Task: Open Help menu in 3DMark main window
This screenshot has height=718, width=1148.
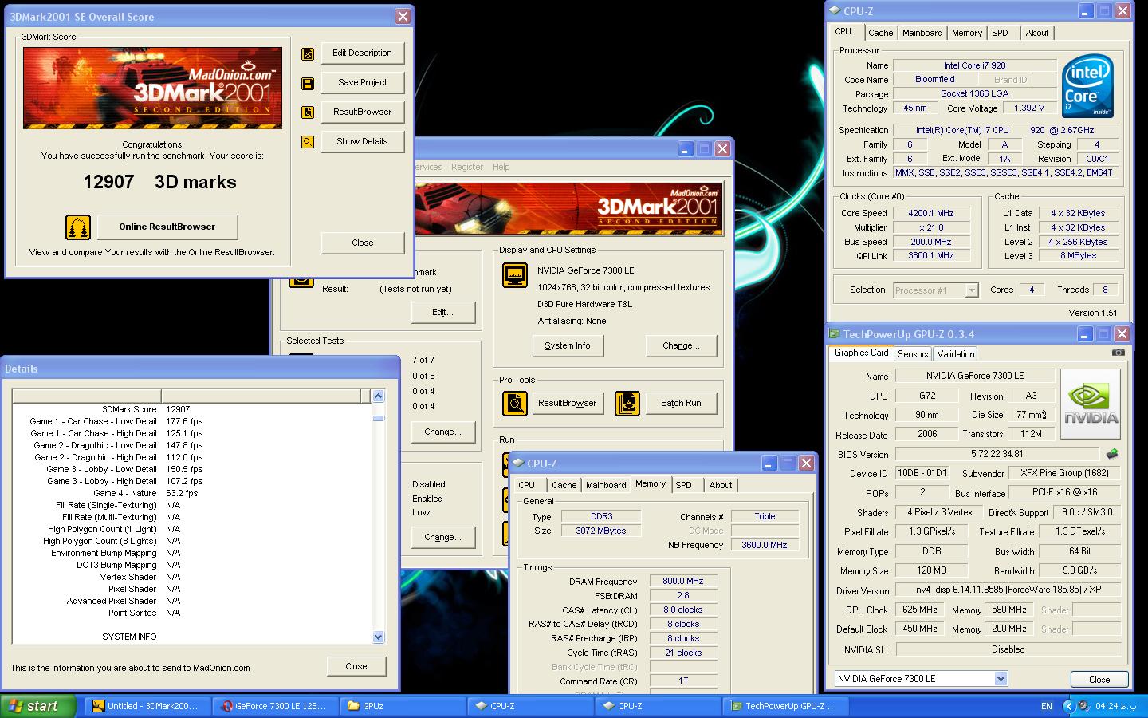Action: 501,167
